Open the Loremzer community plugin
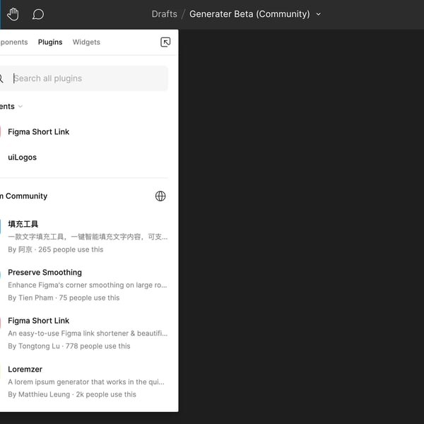The width and height of the screenshot is (424, 424). [84, 382]
